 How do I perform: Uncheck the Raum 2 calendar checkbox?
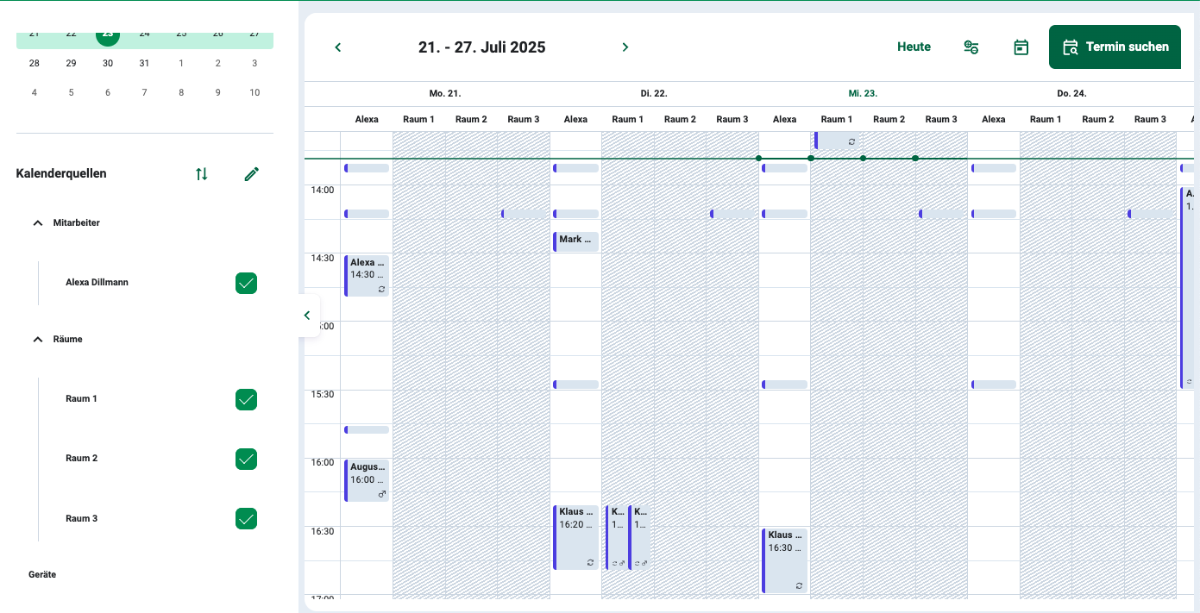[x=246, y=460]
